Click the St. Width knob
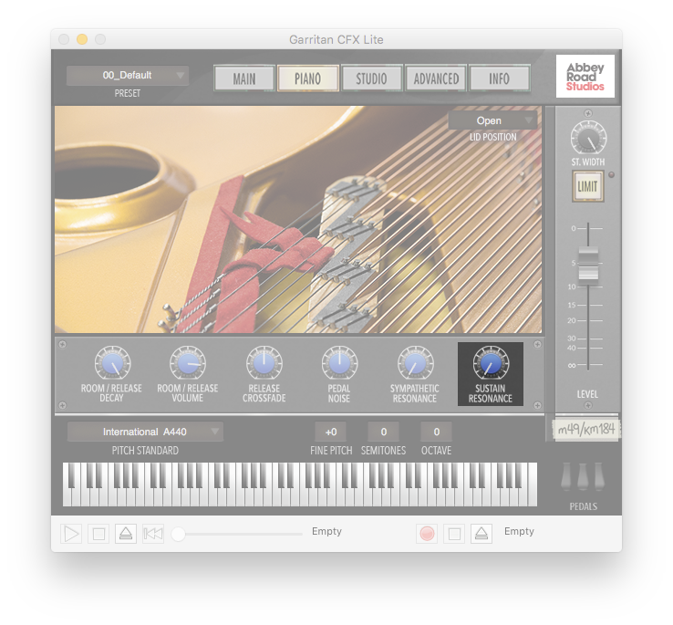The image size is (673, 625). coord(588,139)
